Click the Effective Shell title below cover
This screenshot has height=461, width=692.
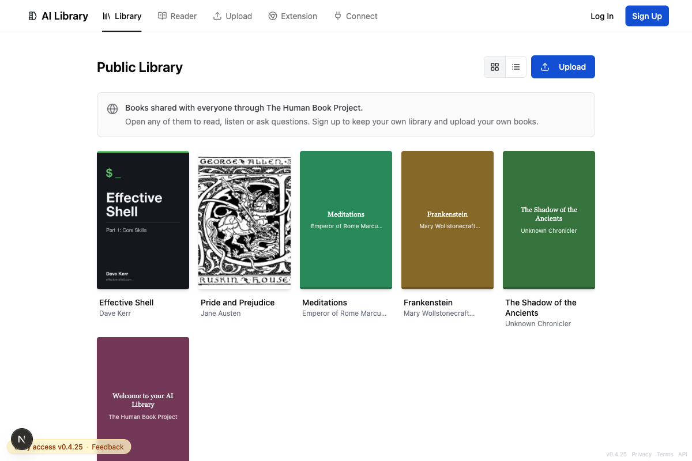(x=126, y=303)
